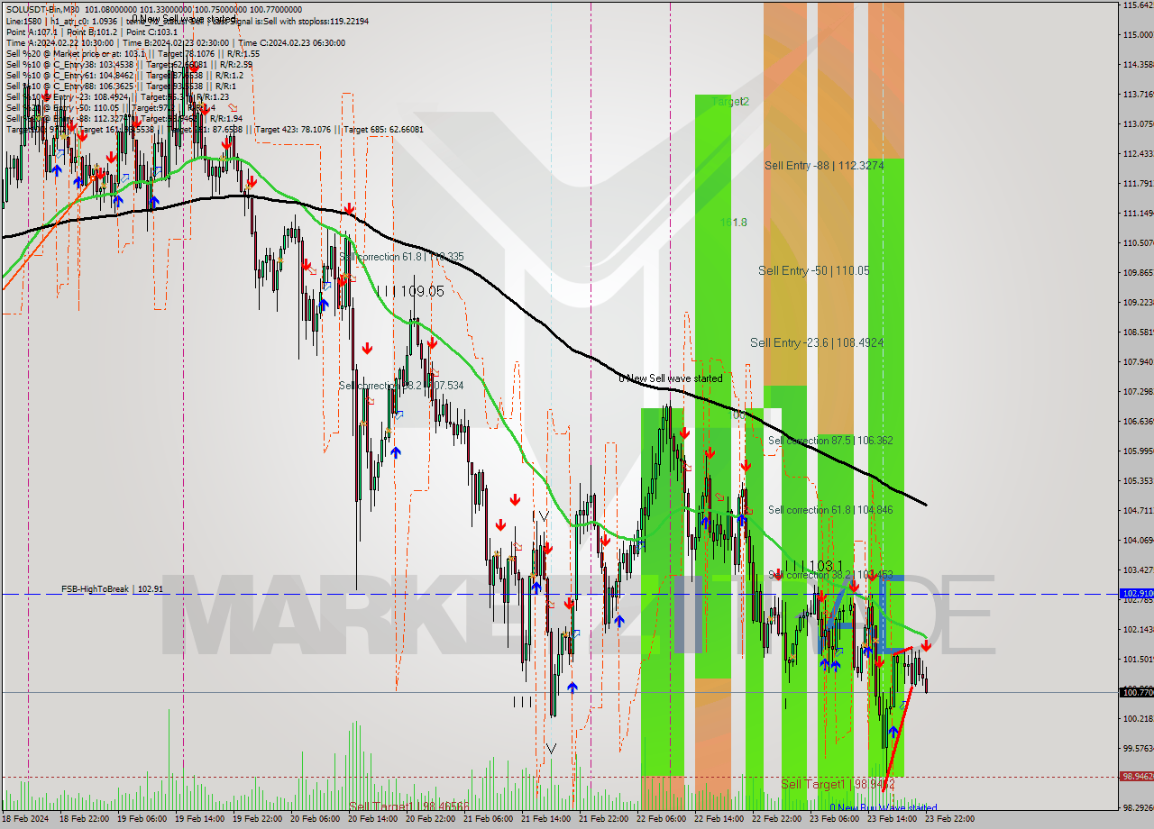Click the '18 Feb 2024' time axis label
This screenshot has height=829, width=1154.
click(27, 819)
